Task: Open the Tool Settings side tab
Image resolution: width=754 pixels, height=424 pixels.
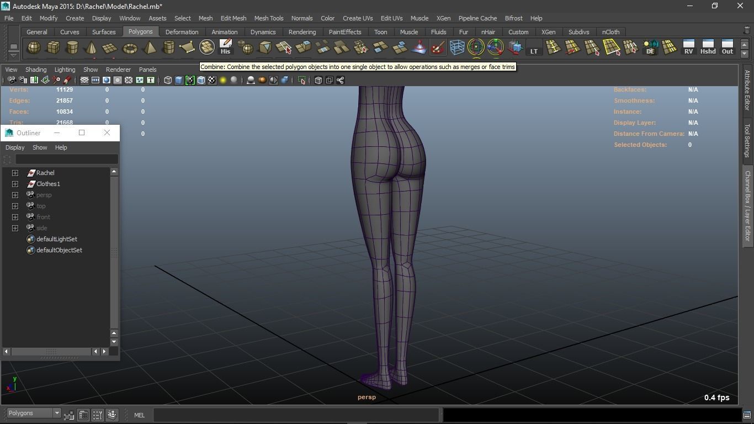Action: coord(747,140)
